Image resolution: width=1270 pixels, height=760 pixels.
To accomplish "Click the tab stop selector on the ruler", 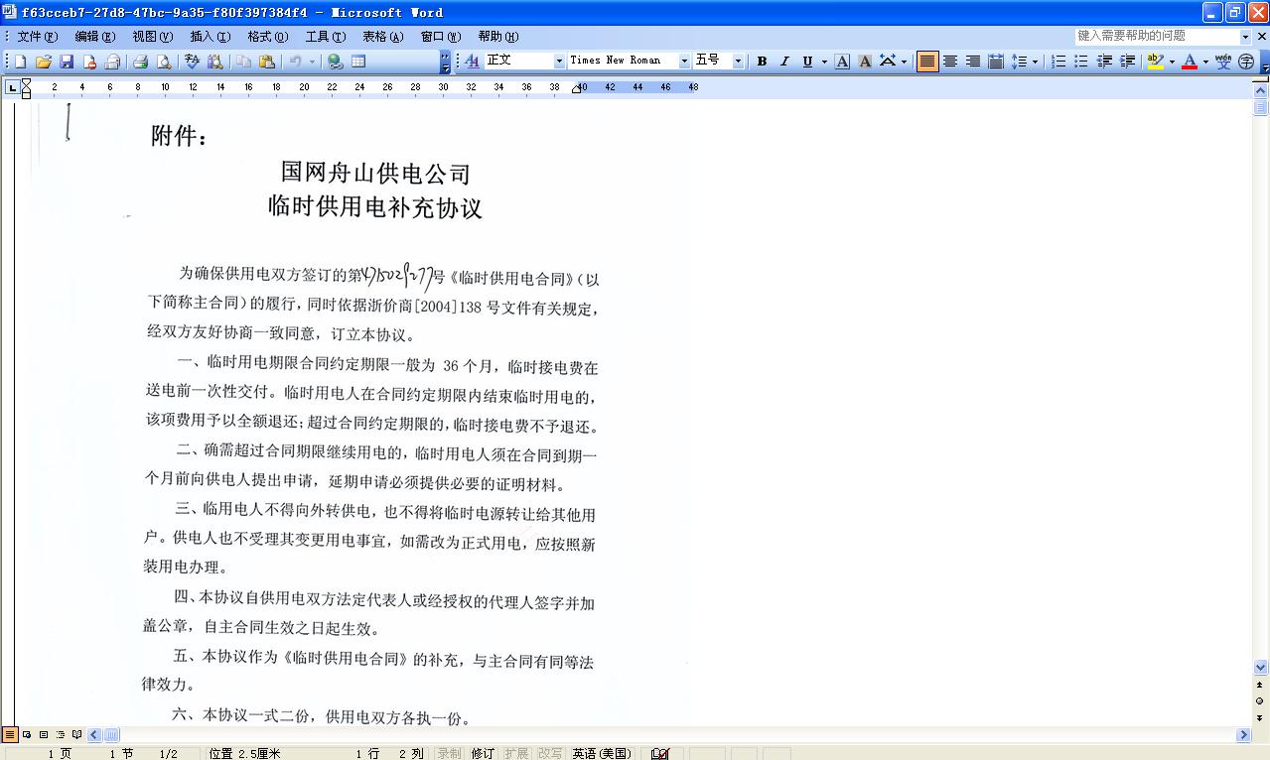I will click(11, 87).
